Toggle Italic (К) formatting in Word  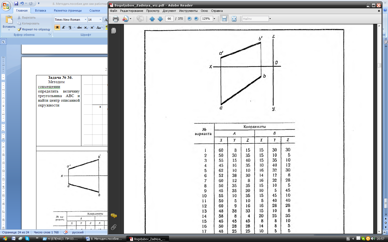64,27
